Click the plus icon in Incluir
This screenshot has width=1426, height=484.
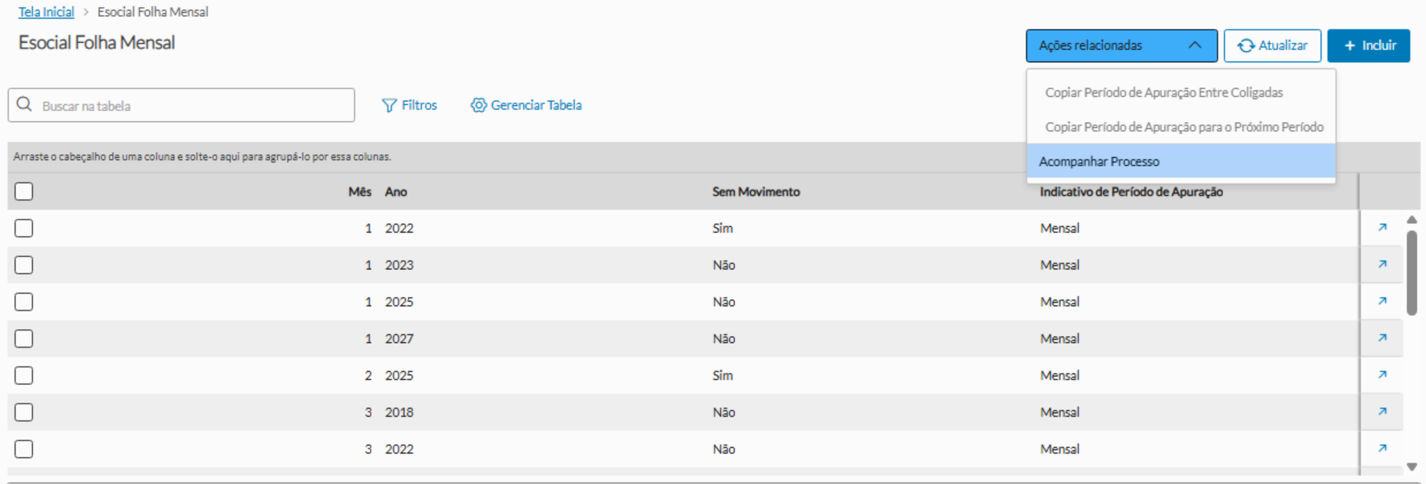point(1350,46)
